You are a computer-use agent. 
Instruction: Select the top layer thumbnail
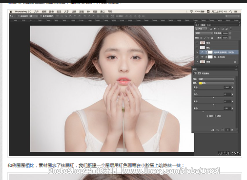(203, 43)
